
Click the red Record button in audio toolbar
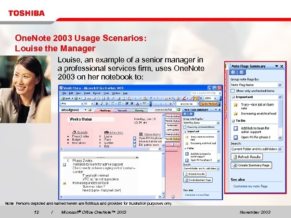pos(170,104)
